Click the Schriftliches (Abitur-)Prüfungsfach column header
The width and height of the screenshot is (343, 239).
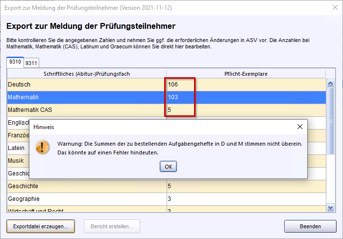coord(87,74)
